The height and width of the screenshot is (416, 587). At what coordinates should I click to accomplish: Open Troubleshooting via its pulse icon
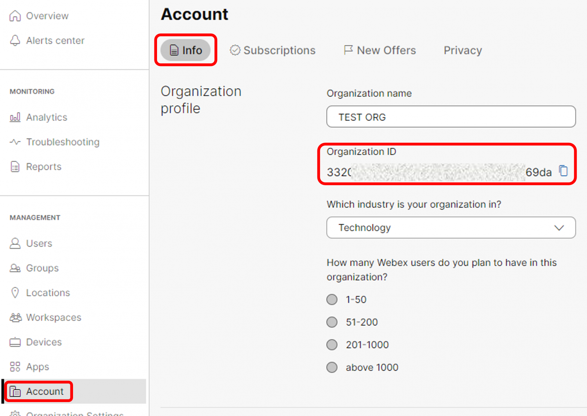[x=15, y=142]
